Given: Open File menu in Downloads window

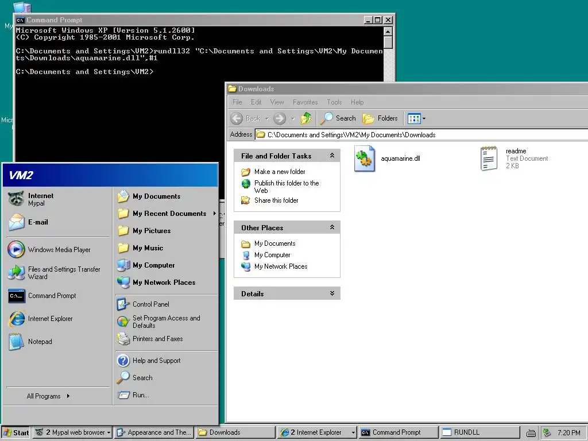Looking at the screenshot, I should 237,102.
